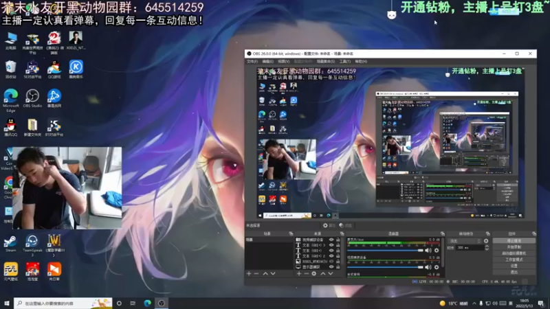Click 退出 exit button in Controls
Screen dimensions: 550x309
click(x=514, y=272)
